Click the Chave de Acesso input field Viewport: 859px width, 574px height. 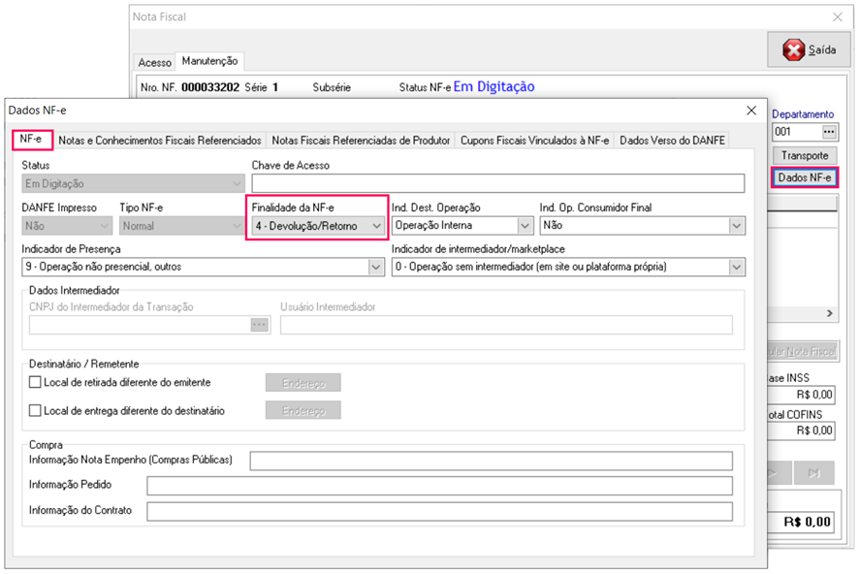tap(497, 183)
